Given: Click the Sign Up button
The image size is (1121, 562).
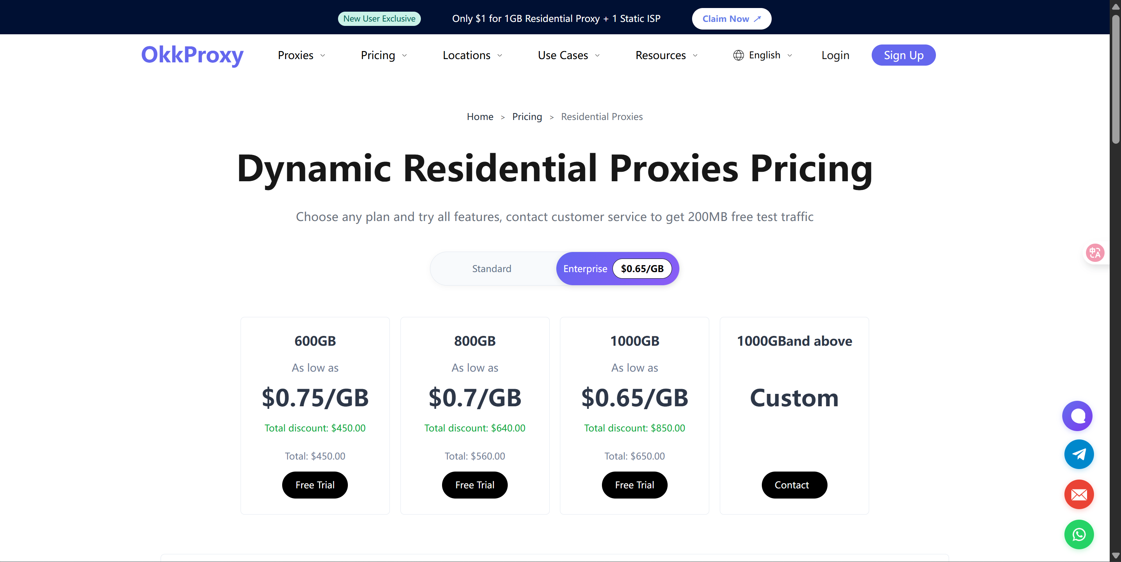Looking at the screenshot, I should click(903, 55).
